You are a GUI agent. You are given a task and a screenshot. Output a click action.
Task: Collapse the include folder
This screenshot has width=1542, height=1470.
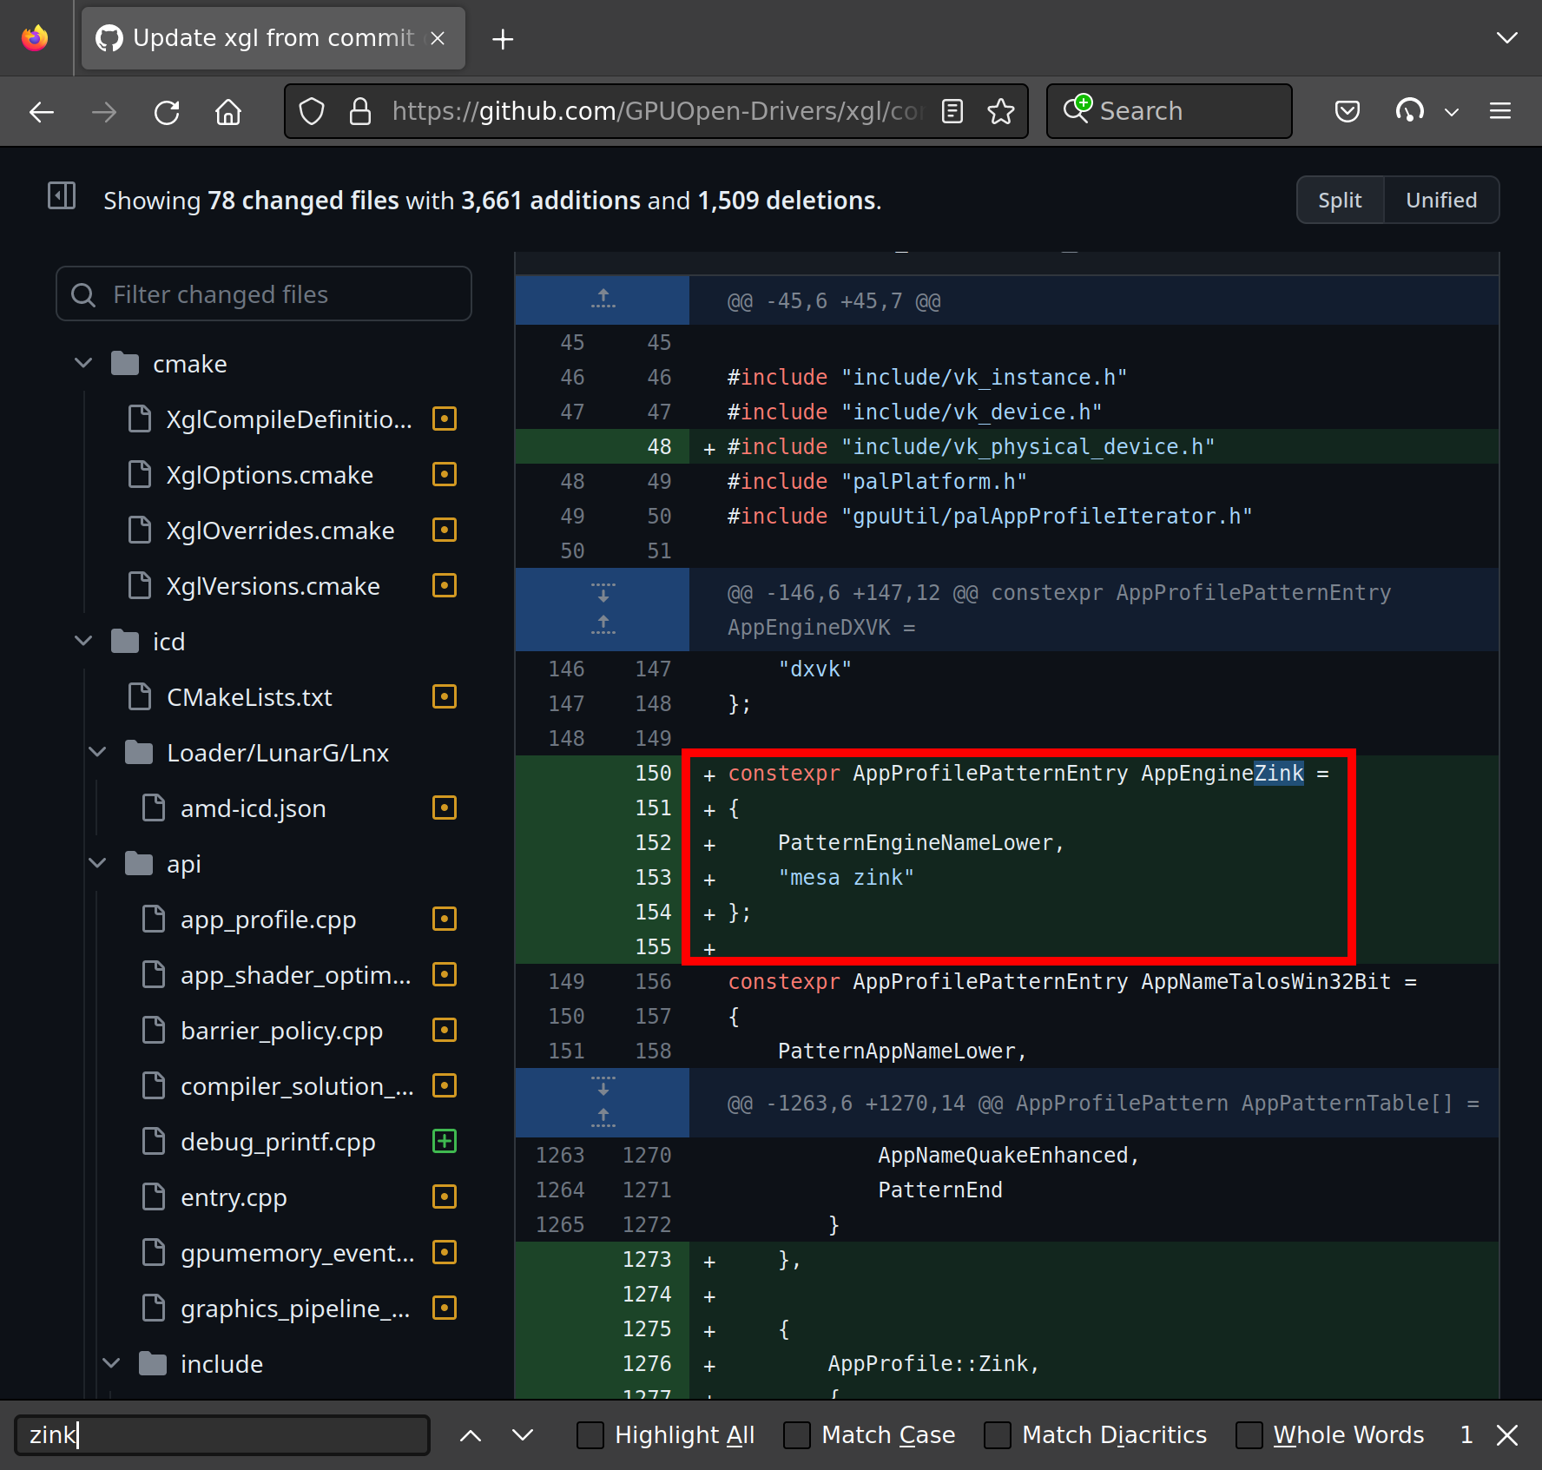(111, 1363)
